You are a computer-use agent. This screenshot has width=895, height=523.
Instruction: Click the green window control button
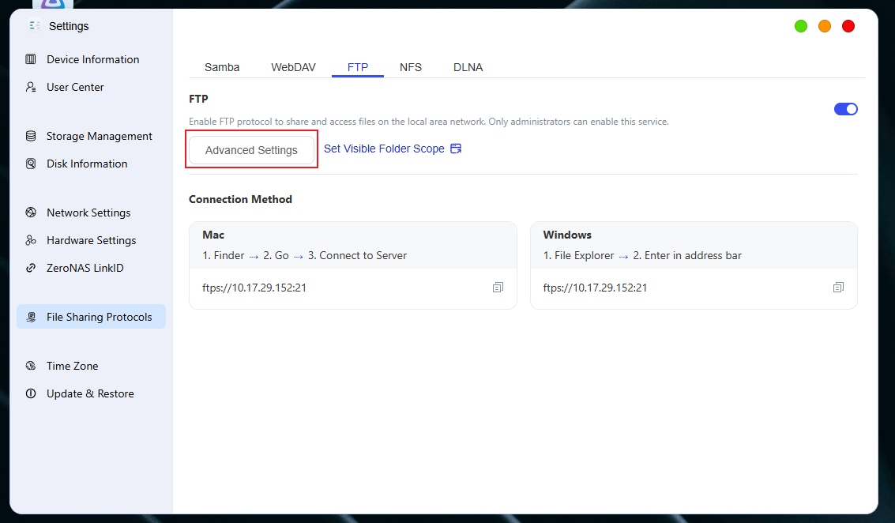801,26
